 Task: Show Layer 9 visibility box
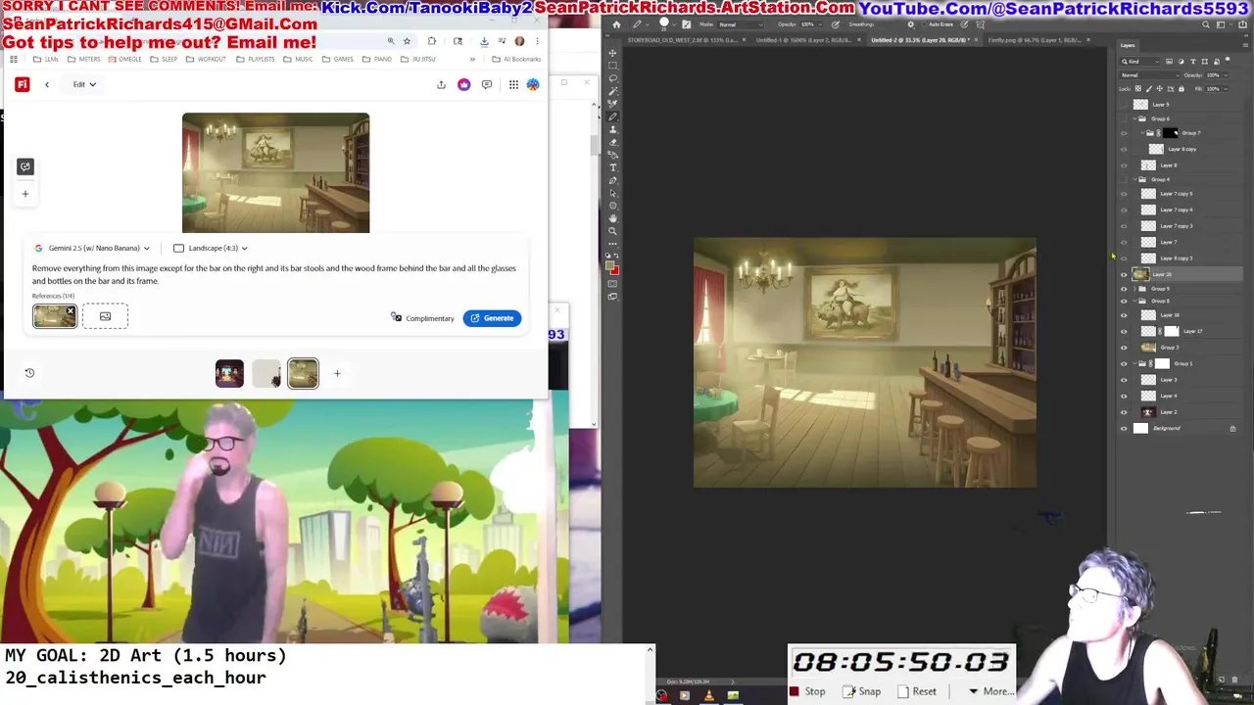(1124, 104)
